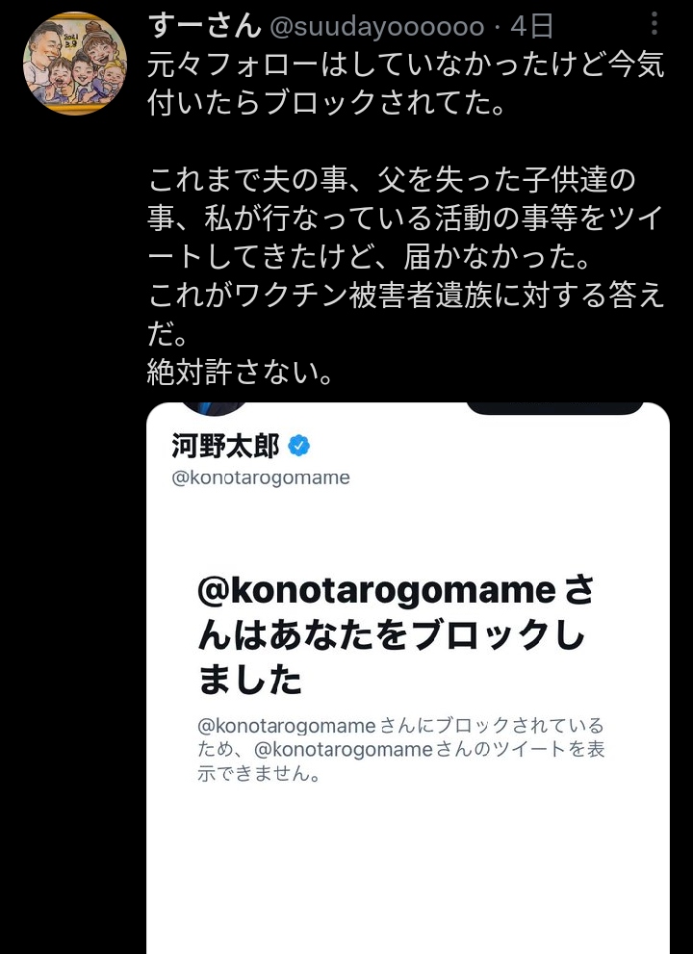Click the届かなかった line in tweet text
This screenshot has width=693, height=954.
369,257
